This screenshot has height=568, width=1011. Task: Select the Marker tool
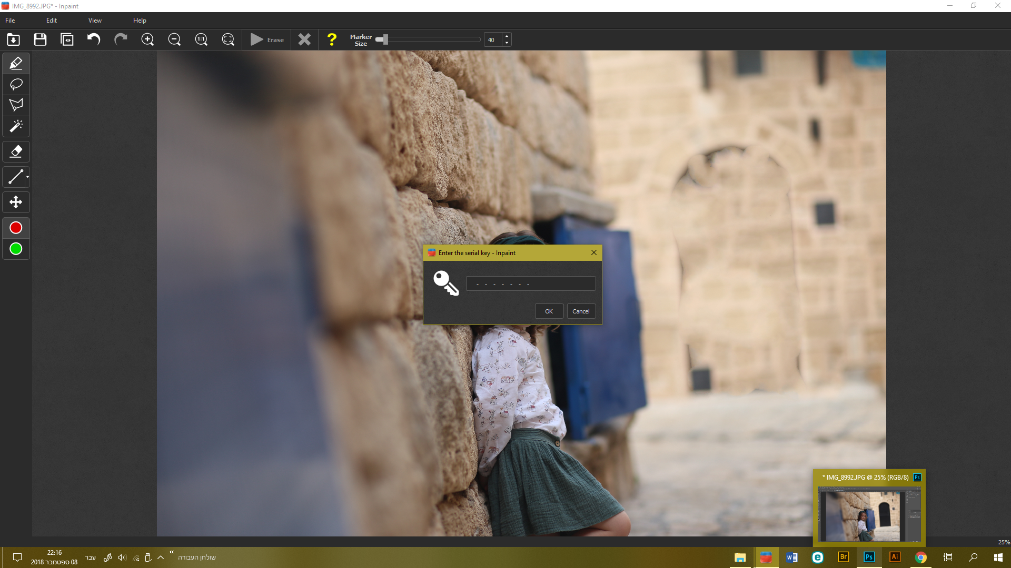click(16, 64)
